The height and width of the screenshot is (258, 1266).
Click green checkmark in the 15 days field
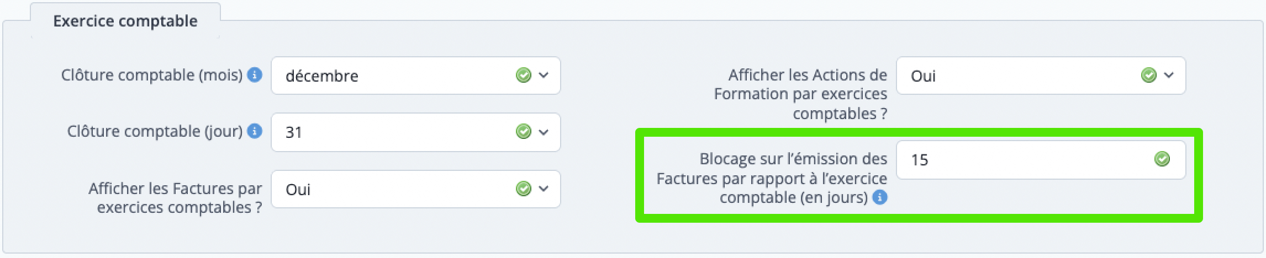coord(1162,159)
